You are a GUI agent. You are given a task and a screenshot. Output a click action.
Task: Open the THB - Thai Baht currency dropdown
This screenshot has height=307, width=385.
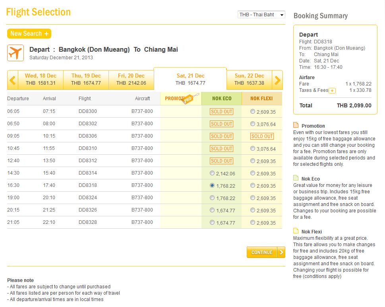pyautogui.click(x=261, y=14)
